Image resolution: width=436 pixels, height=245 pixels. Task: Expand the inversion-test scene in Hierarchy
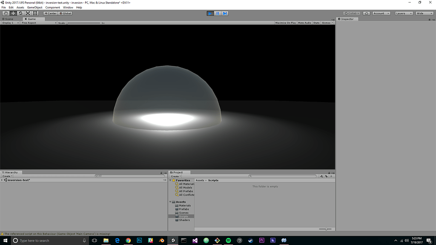(x=2, y=180)
